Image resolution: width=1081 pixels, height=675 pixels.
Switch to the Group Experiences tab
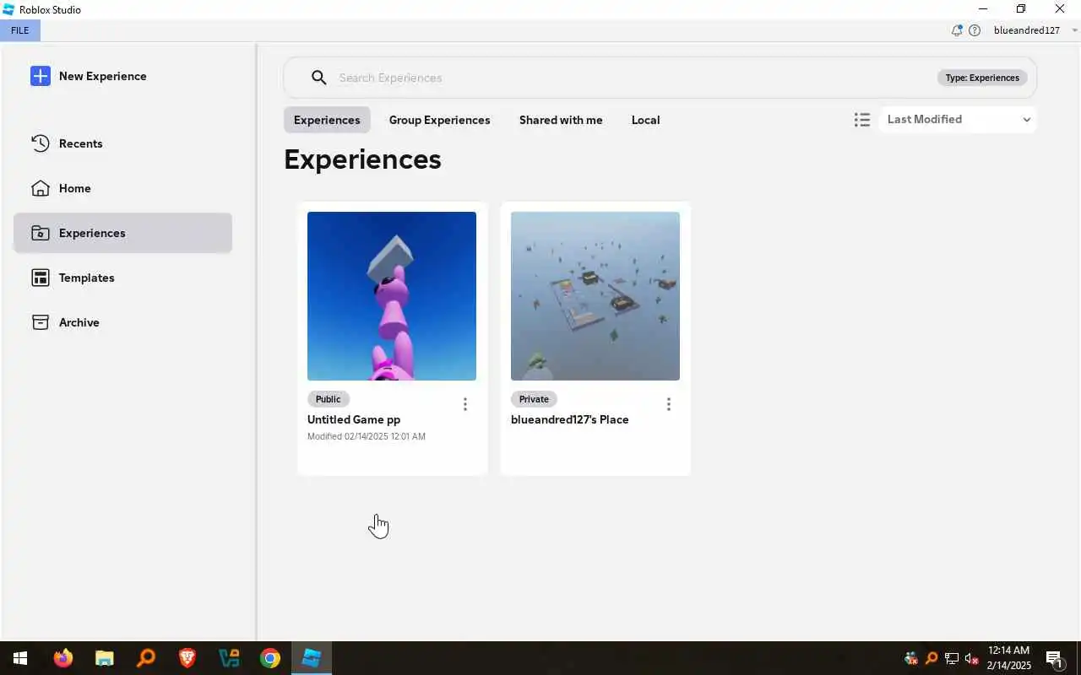coord(439,120)
